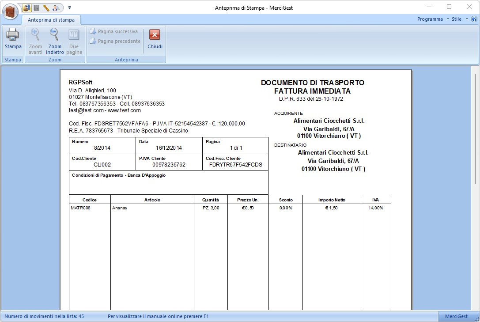Click the user-with-database quick access icon
The width and height of the screenshot is (480, 322).
[26, 8]
